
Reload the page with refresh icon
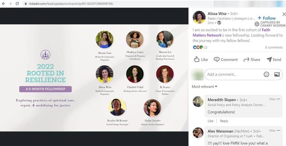pos(17,4)
